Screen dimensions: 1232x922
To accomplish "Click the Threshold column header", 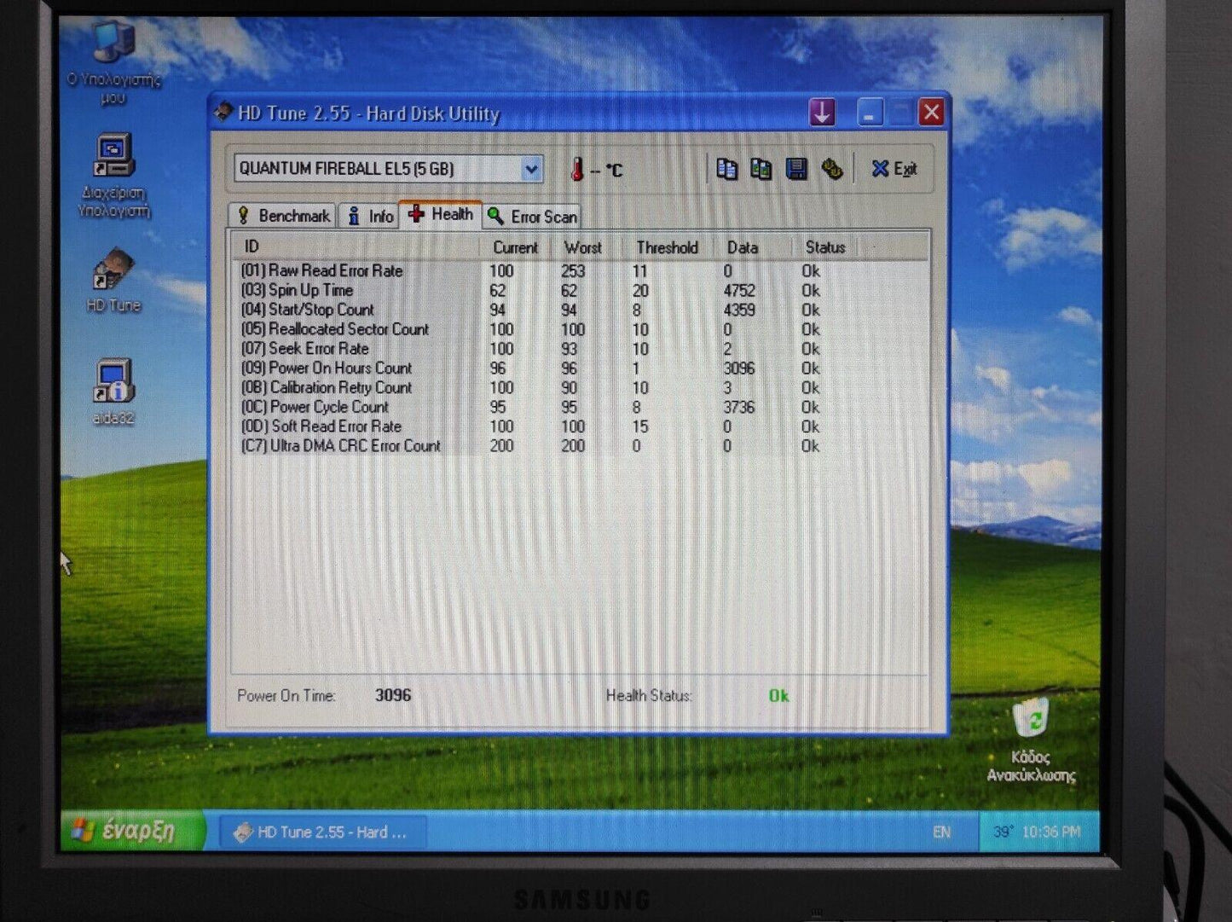I will coord(667,247).
